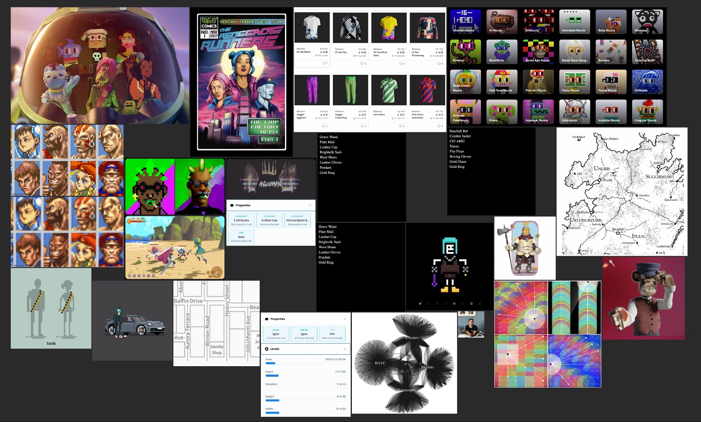The width and height of the screenshot is (701, 422).
Task: Open the Abstract Nouns tile
Action: tap(465, 22)
